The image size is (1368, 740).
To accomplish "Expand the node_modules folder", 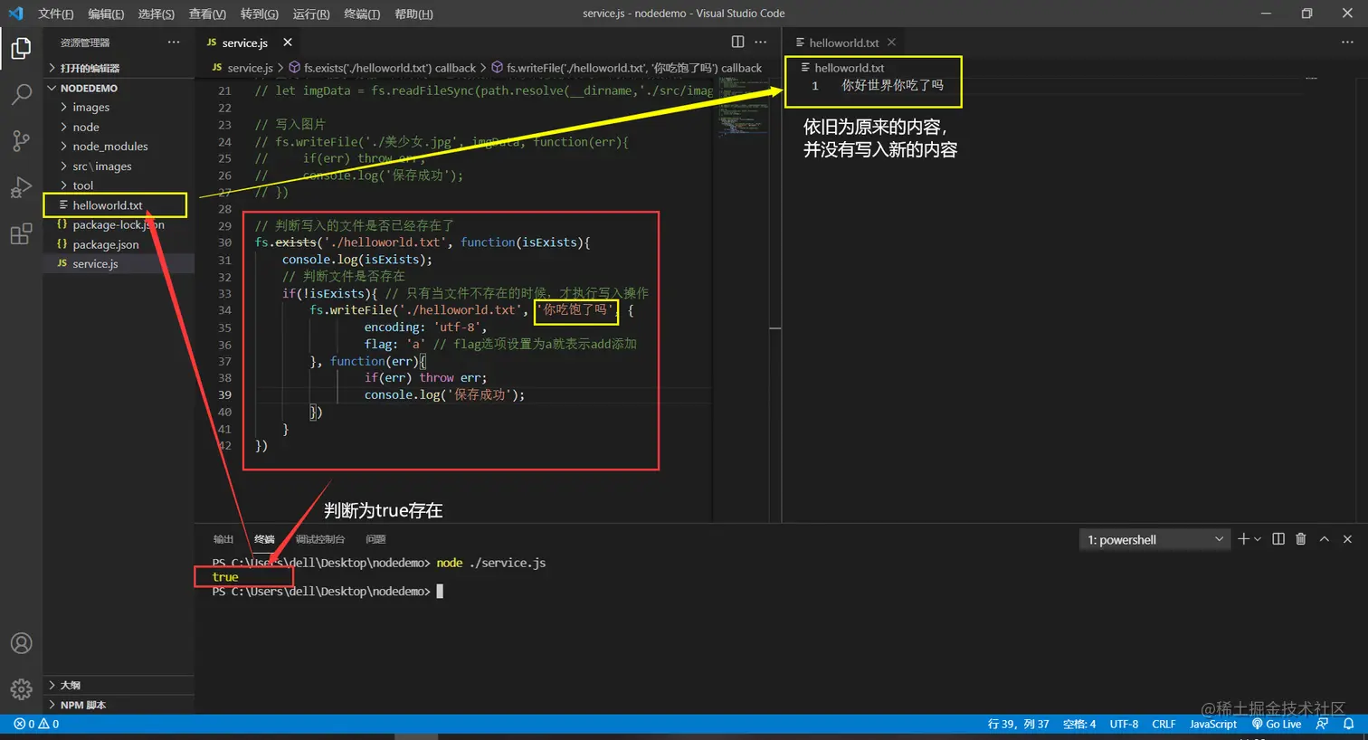I will click(119, 147).
